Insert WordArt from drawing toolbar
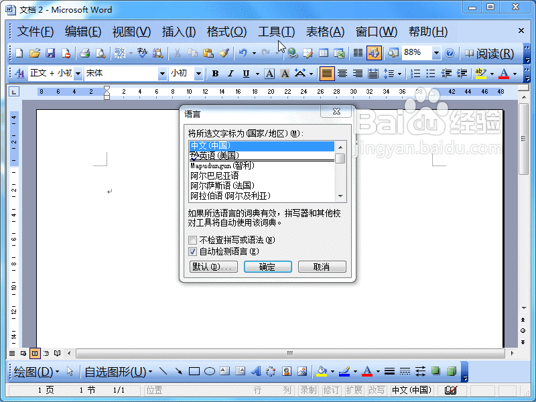Image resolution: width=536 pixels, height=402 pixels. pyautogui.click(x=256, y=371)
